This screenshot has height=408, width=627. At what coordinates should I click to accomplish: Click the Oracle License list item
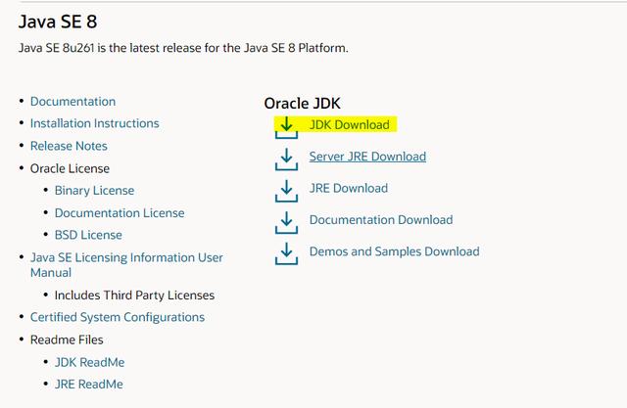tap(70, 168)
